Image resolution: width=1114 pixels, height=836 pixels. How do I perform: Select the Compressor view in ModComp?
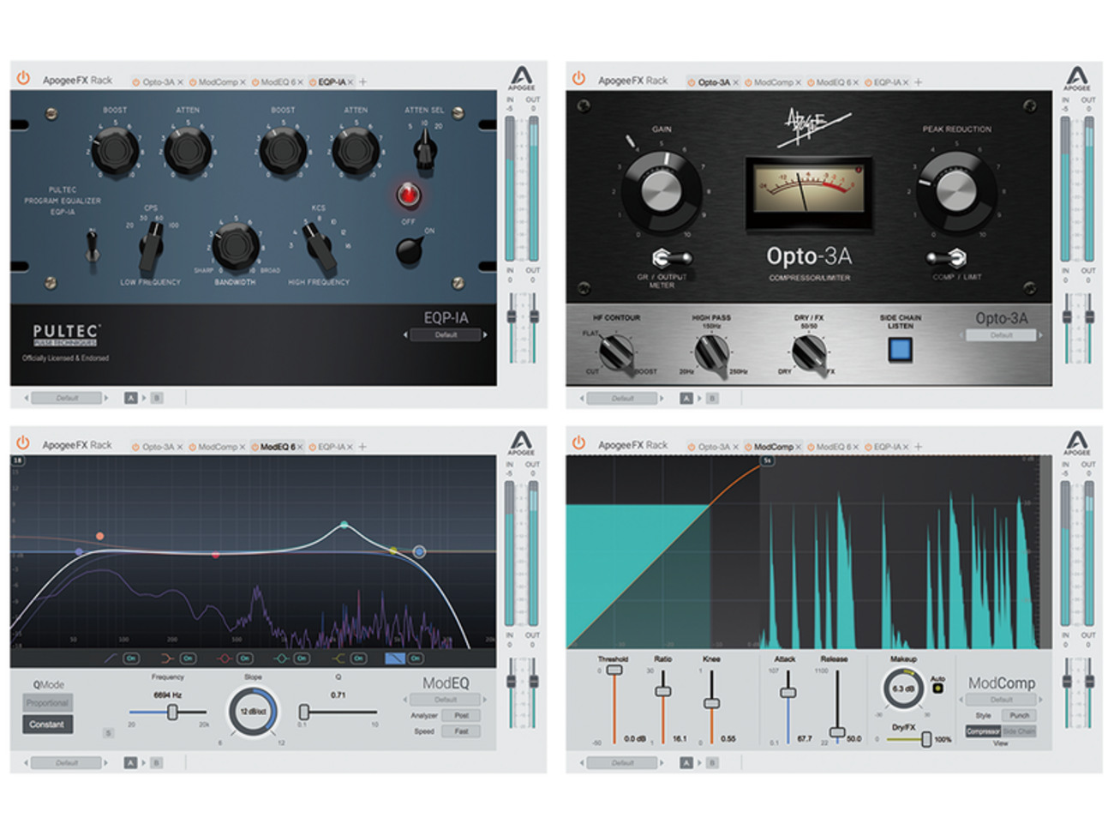pyautogui.click(x=983, y=731)
